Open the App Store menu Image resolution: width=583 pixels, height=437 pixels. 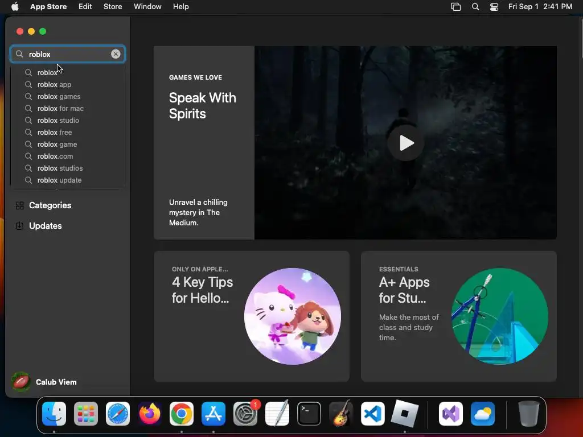click(48, 7)
